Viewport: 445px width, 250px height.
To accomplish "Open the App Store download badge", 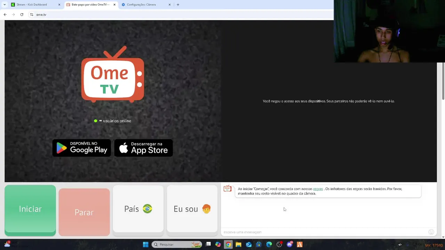I will (x=144, y=148).
